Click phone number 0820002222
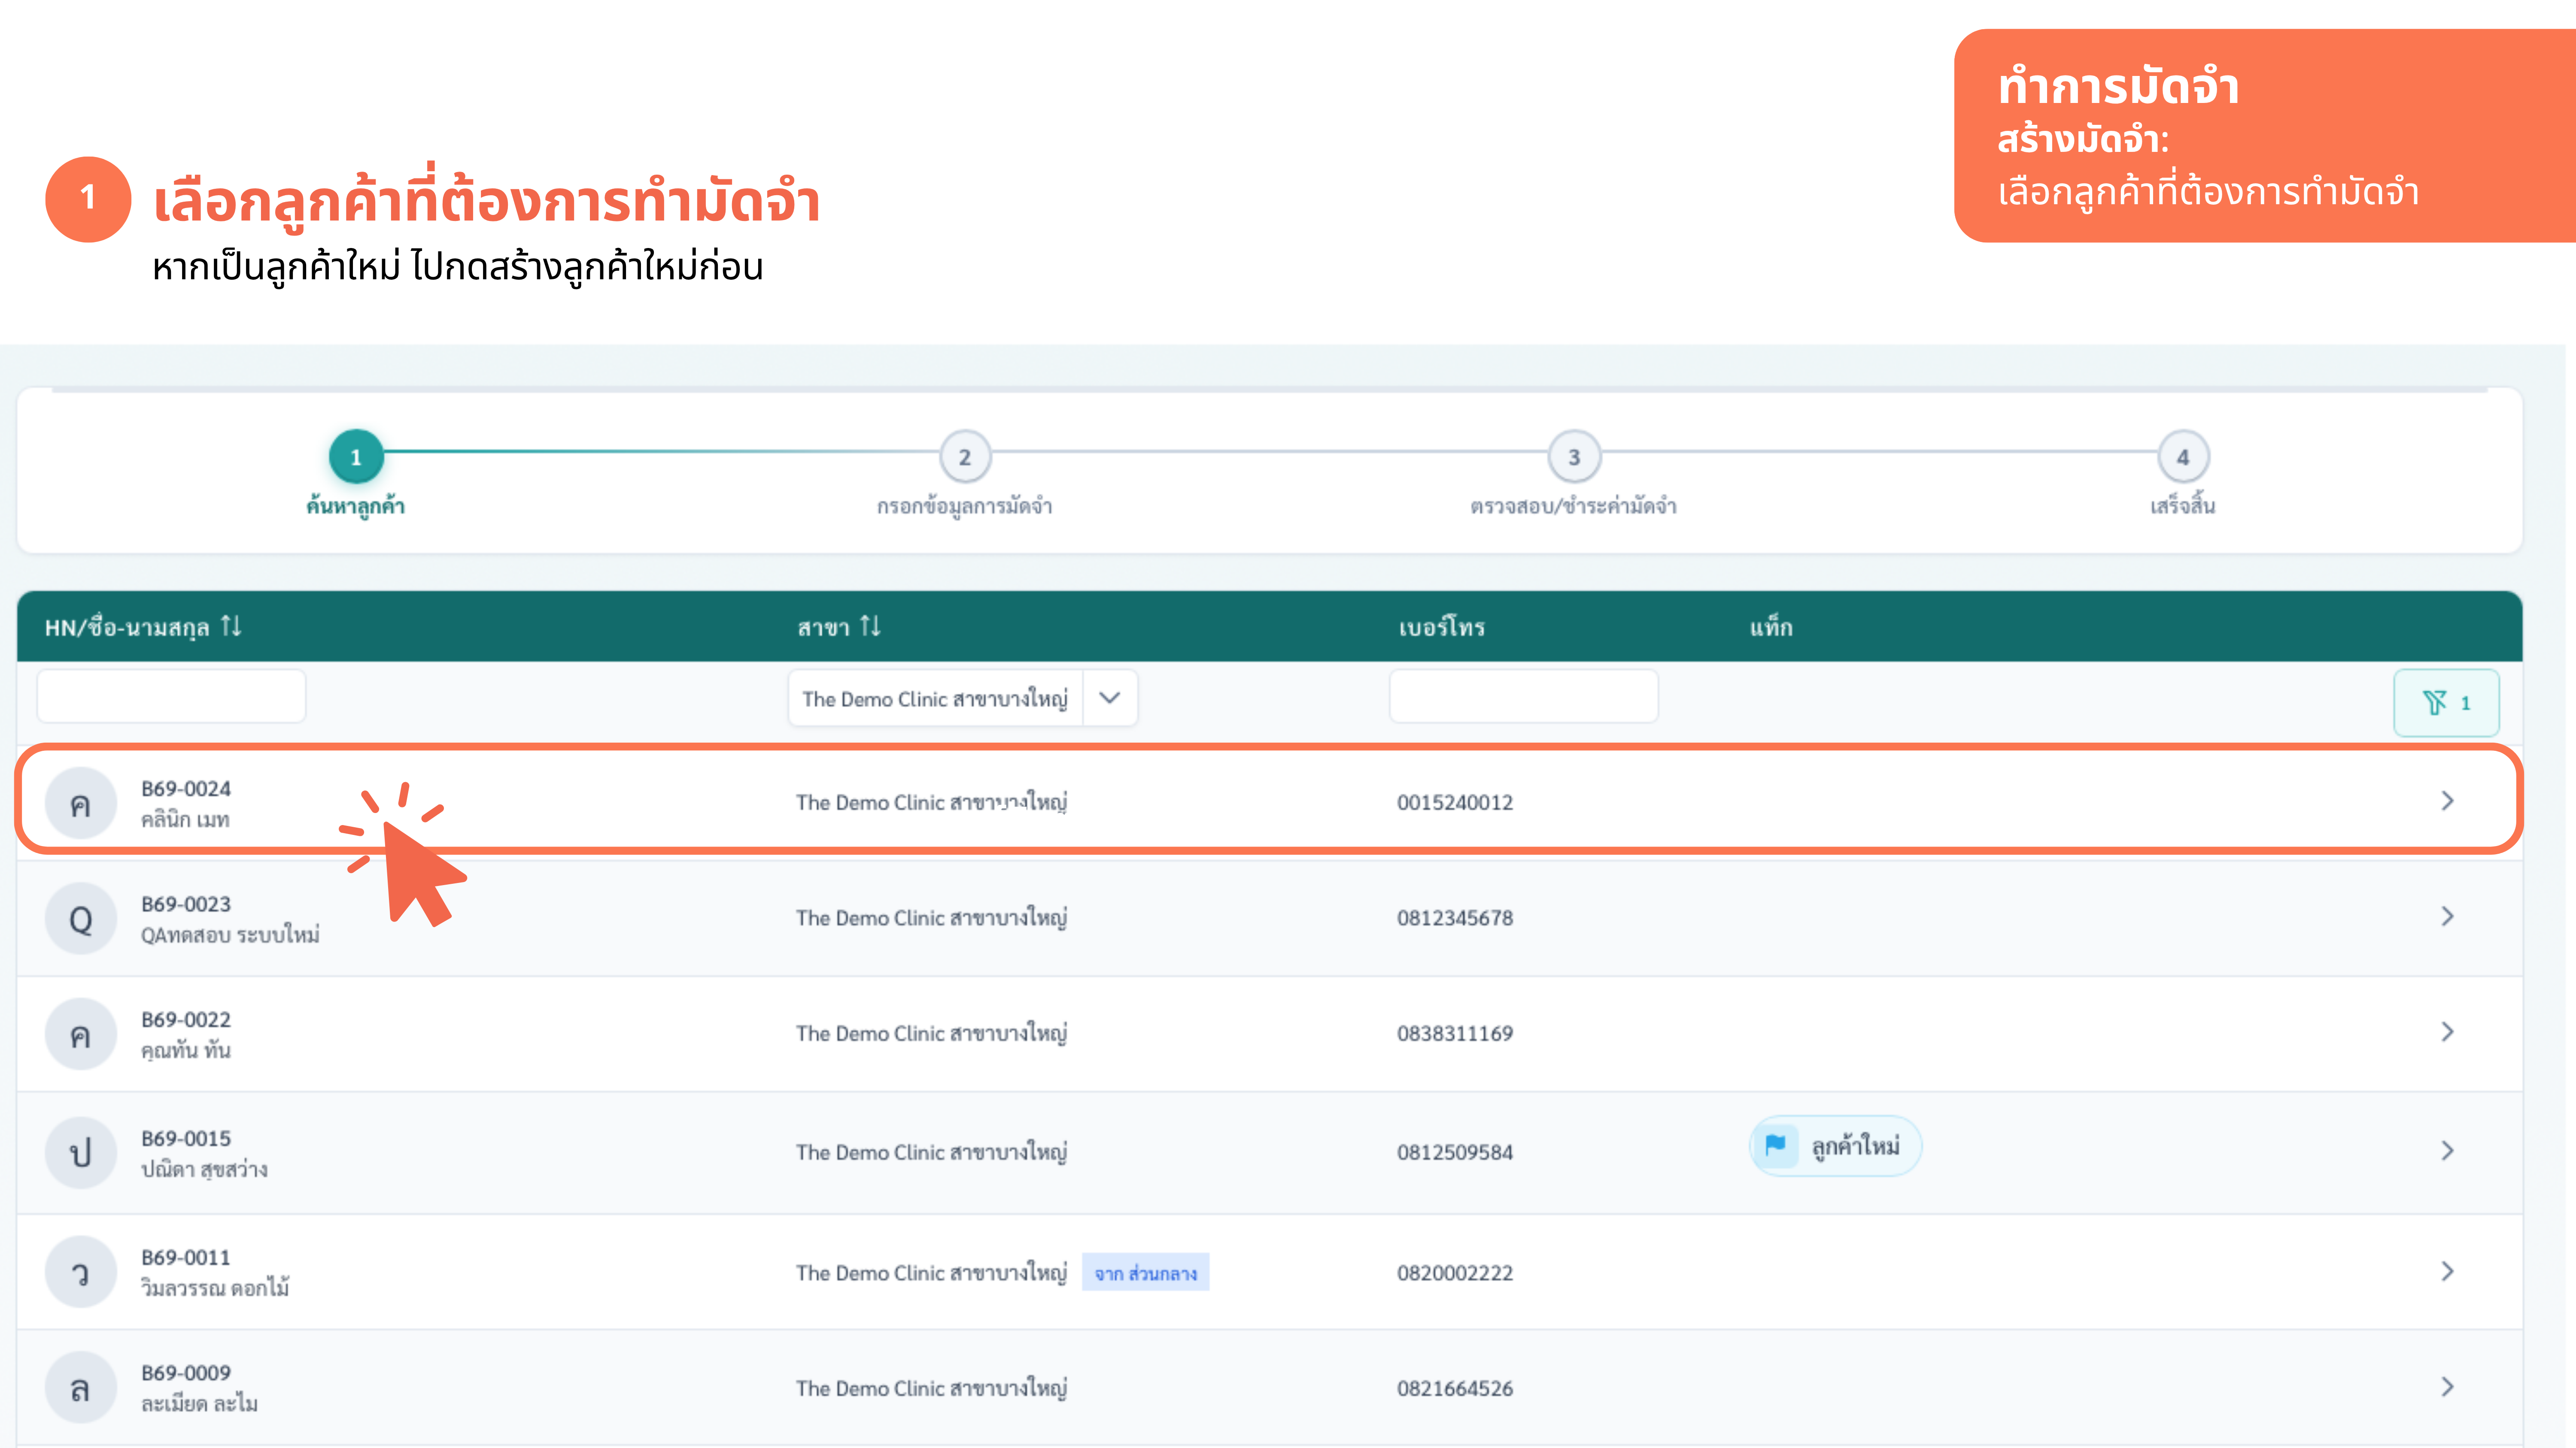 click(1455, 1273)
